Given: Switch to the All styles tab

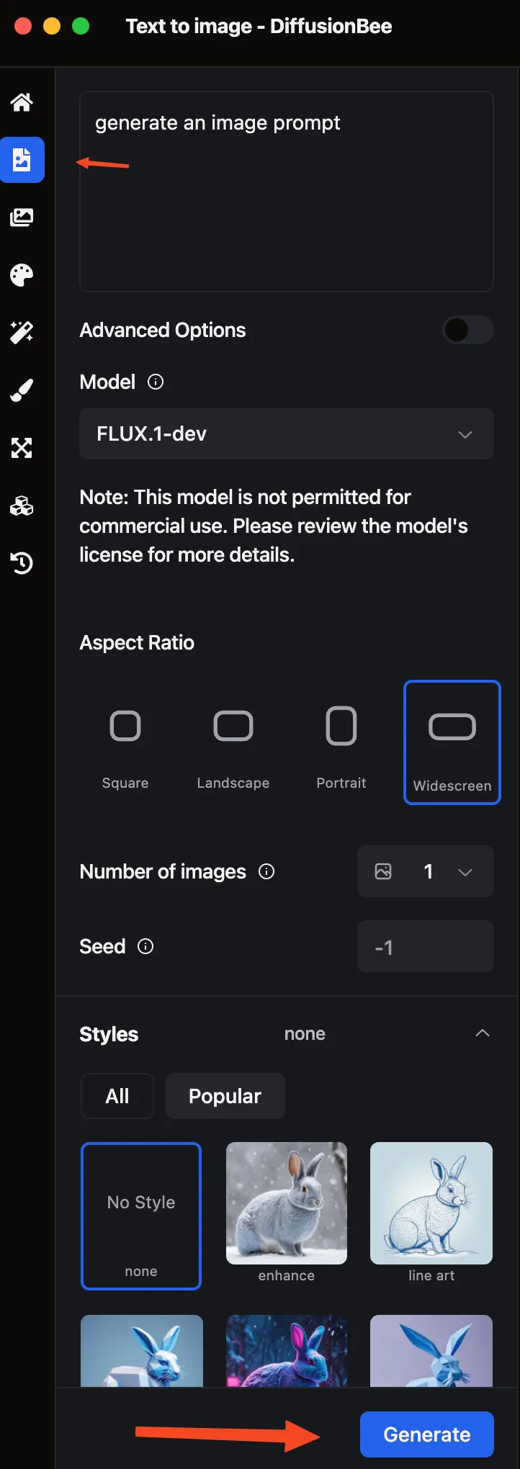Looking at the screenshot, I should 117,1095.
